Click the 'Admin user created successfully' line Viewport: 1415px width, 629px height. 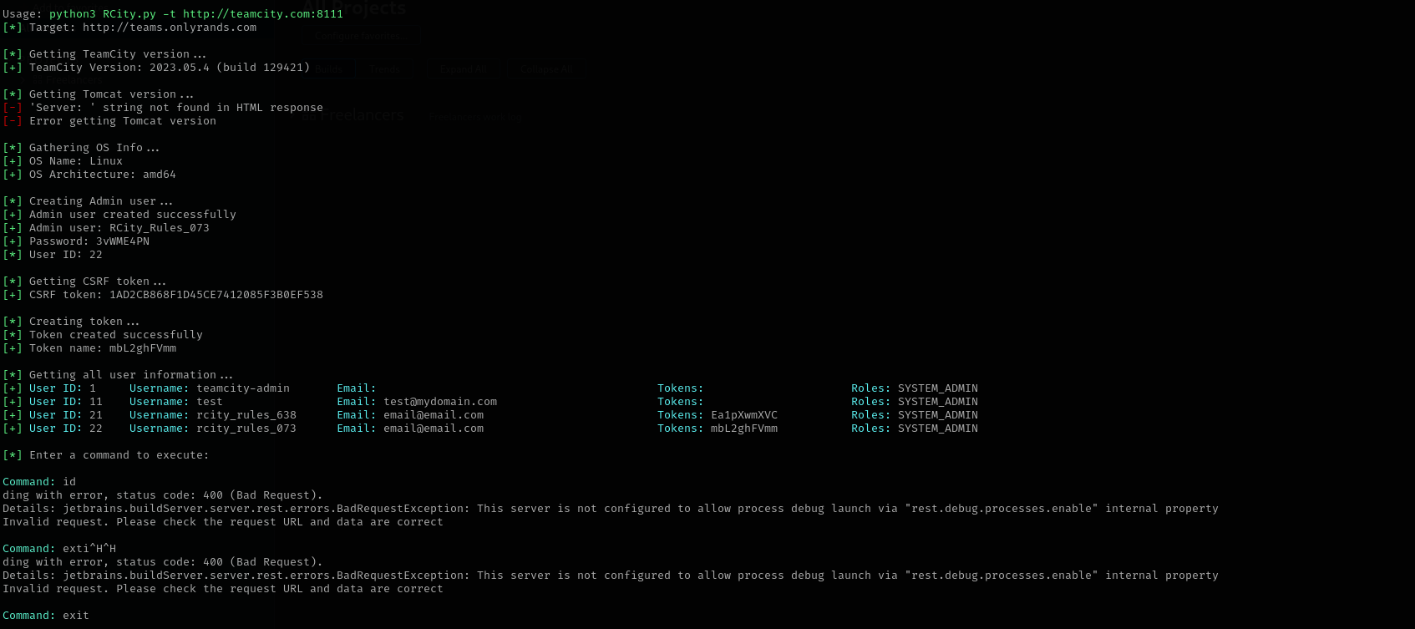click(119, 215)
